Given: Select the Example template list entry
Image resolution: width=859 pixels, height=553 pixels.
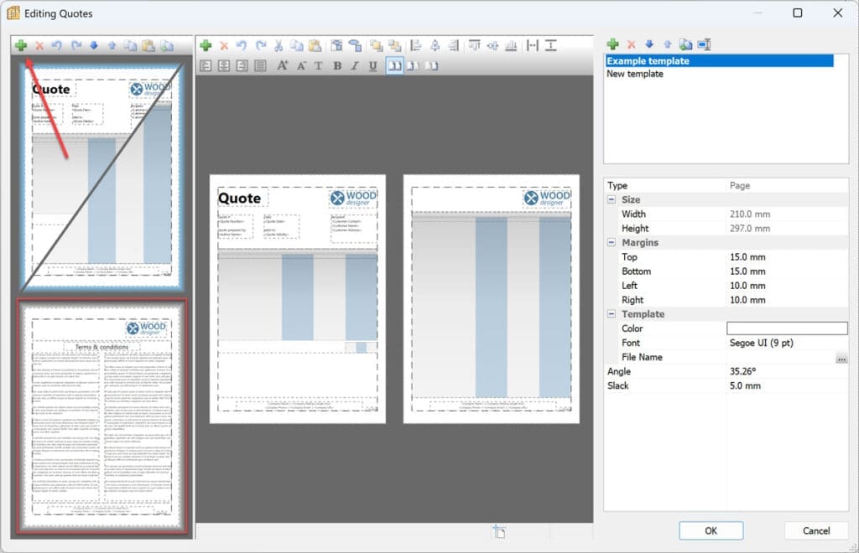Looking at the screenshot, I should [719, 60].
